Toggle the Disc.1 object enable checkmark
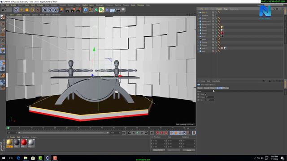The width and height of the screenshot is (287, 161). [216, 13]
